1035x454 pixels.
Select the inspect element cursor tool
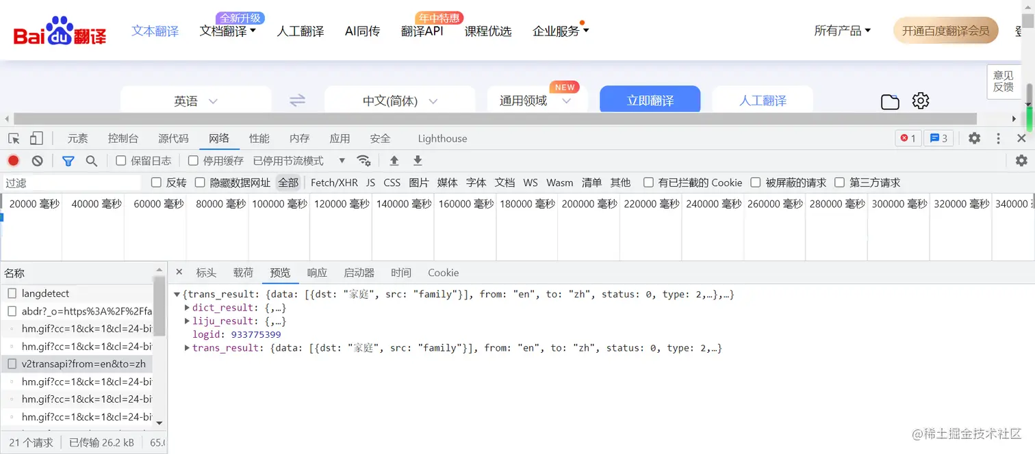tap(13, 138)
